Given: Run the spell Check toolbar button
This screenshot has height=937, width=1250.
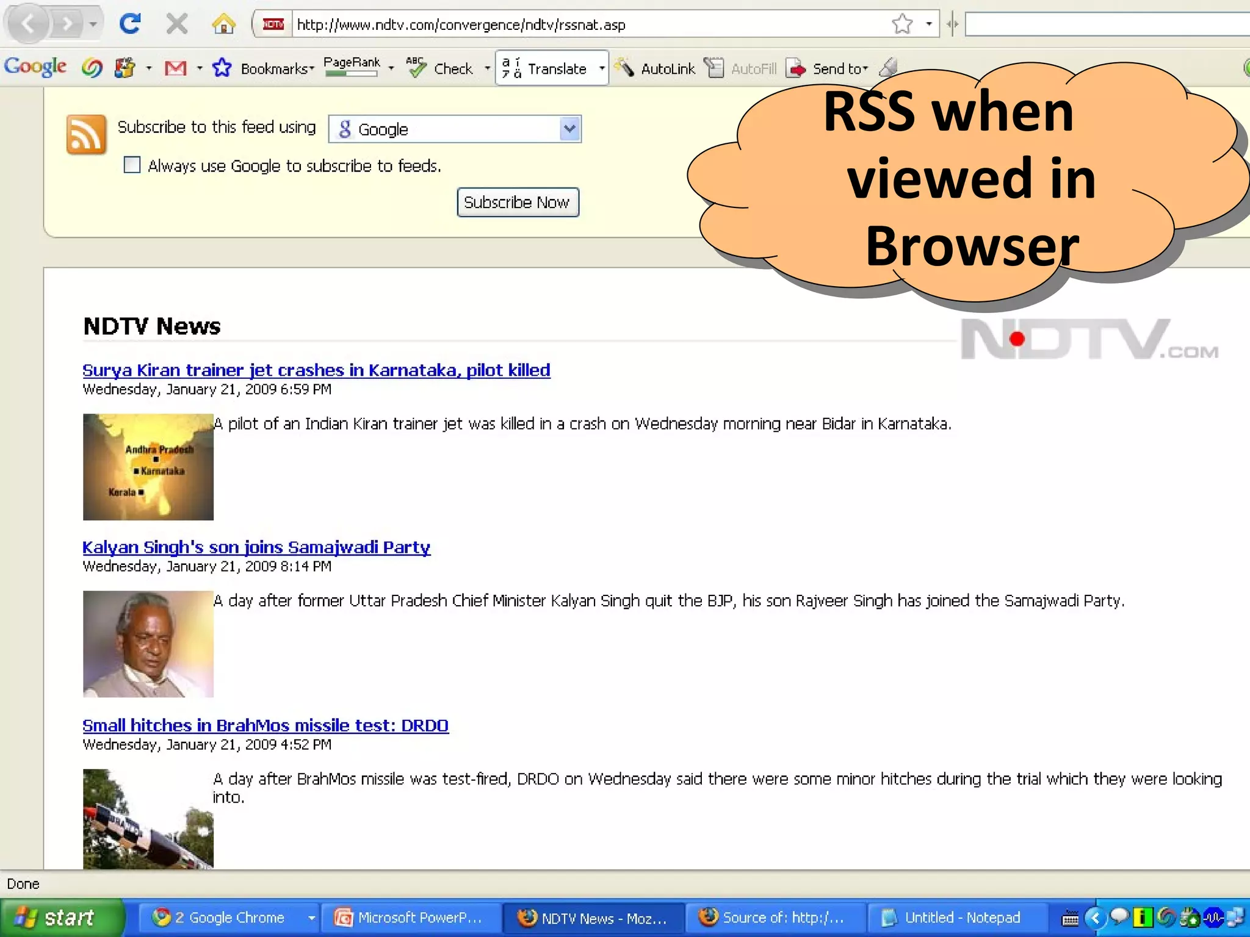Looking at the screenshot, I should click(440, 68).
